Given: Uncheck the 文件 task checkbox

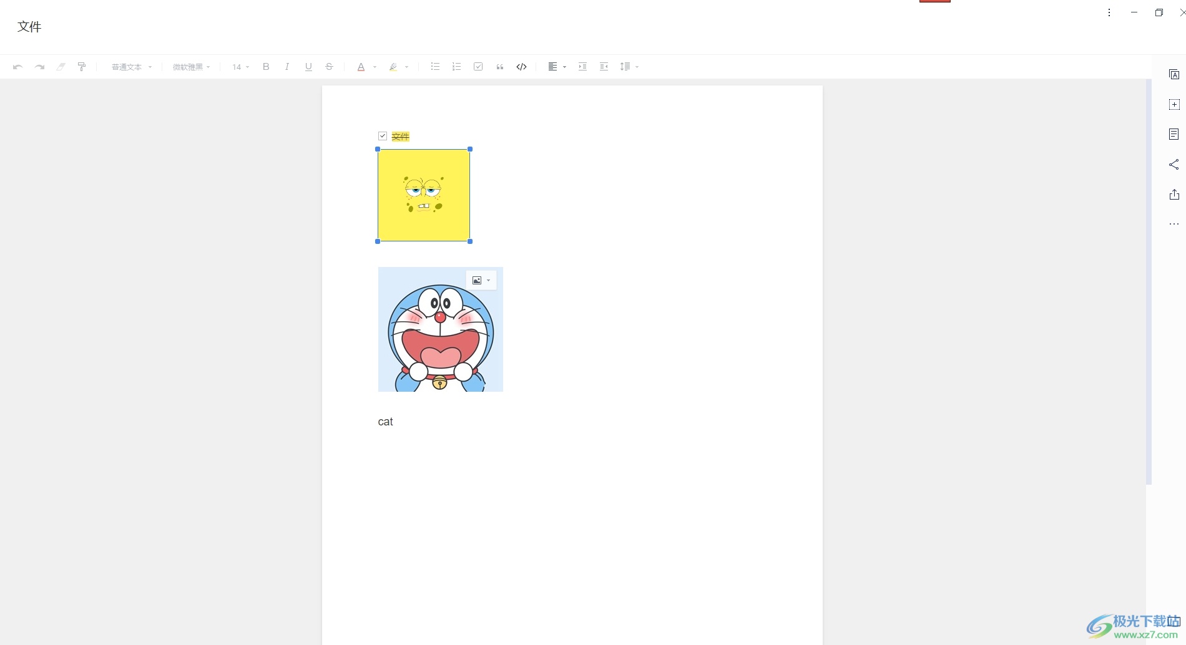Looking at the screenshot, I should (383, 136).
